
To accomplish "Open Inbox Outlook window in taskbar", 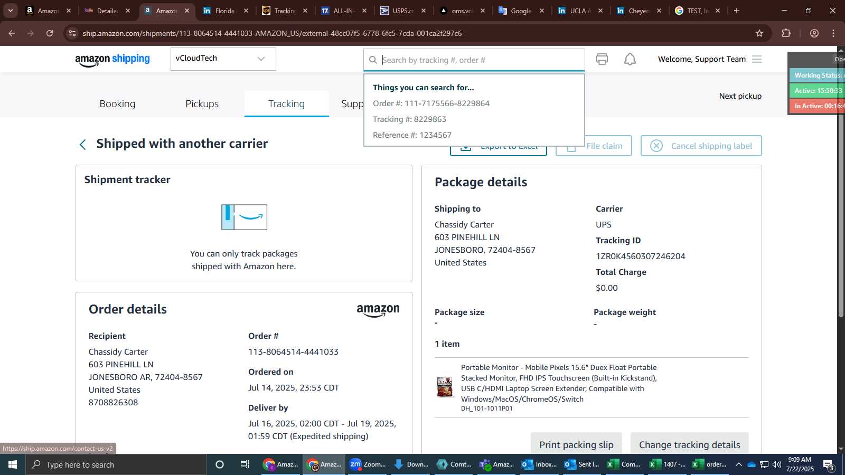I will [540, 464].
